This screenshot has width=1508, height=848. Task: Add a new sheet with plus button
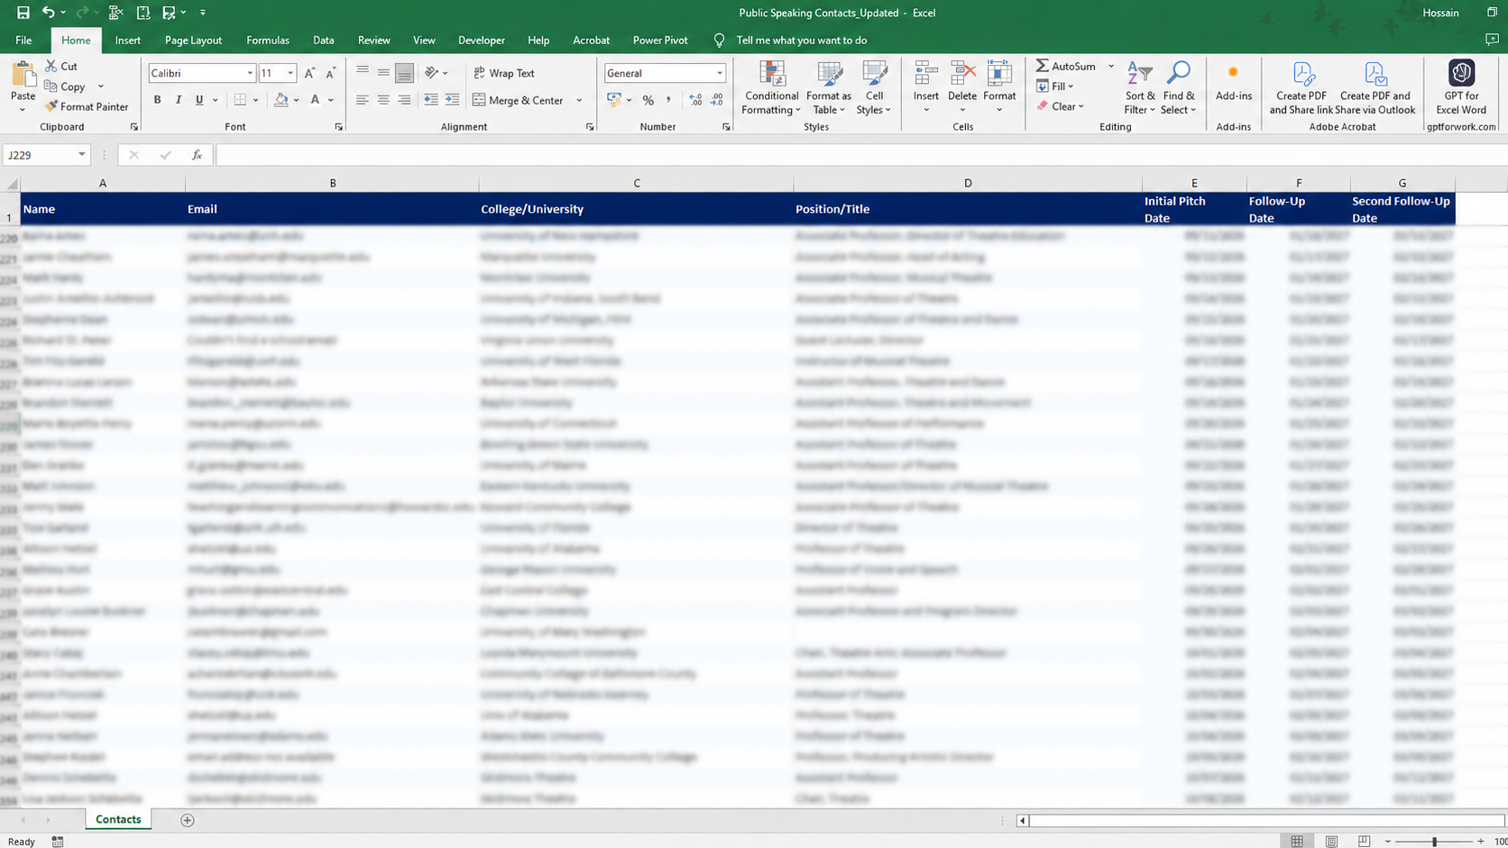click(x=188, y=820)
